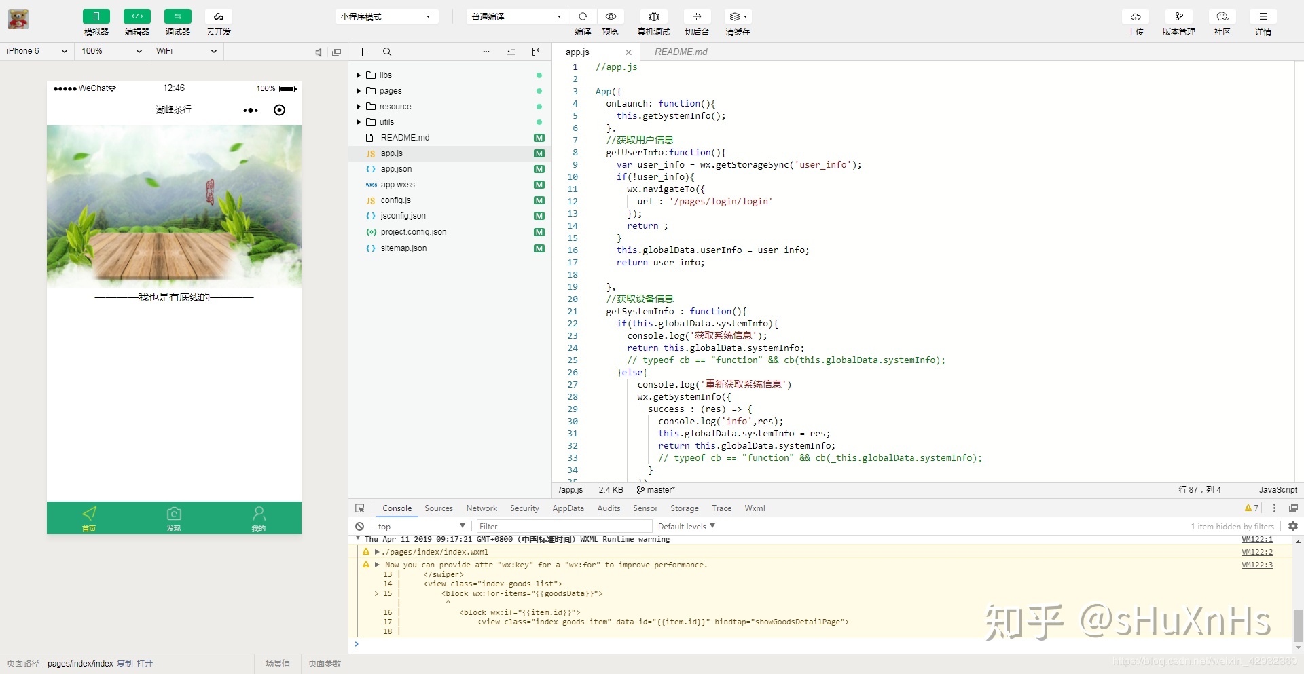Switch to the Storage devtools tab

[x=685, y=508]
